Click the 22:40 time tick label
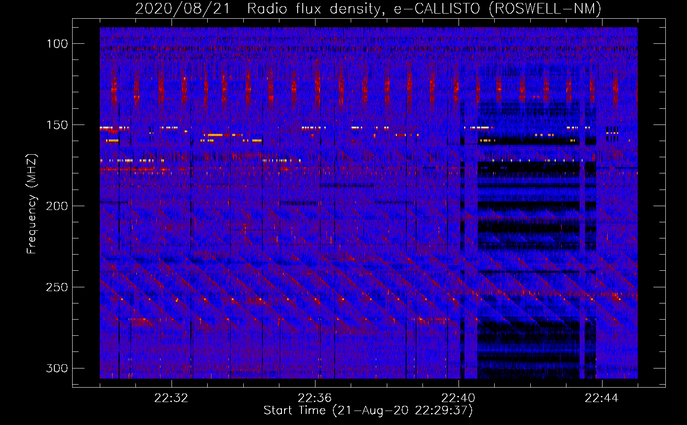The height and width of the screenshot is (425, 687). pos(458,398)
